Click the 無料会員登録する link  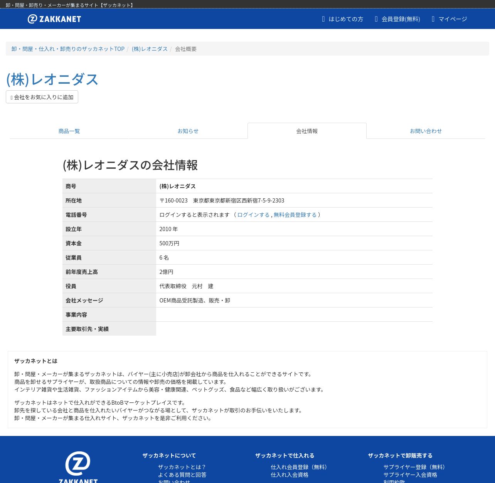point(295,215)
